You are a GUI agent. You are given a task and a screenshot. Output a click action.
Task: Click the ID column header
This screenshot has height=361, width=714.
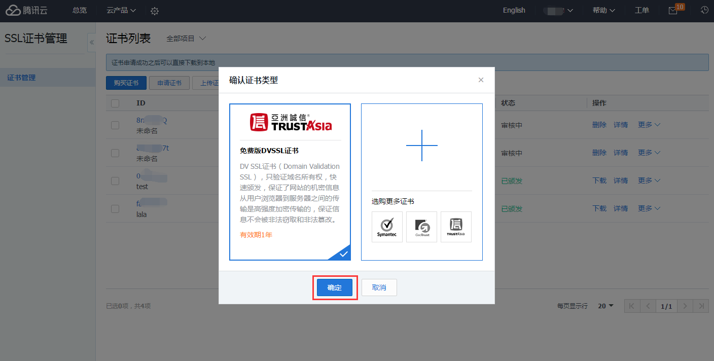[x=141, y=103]
